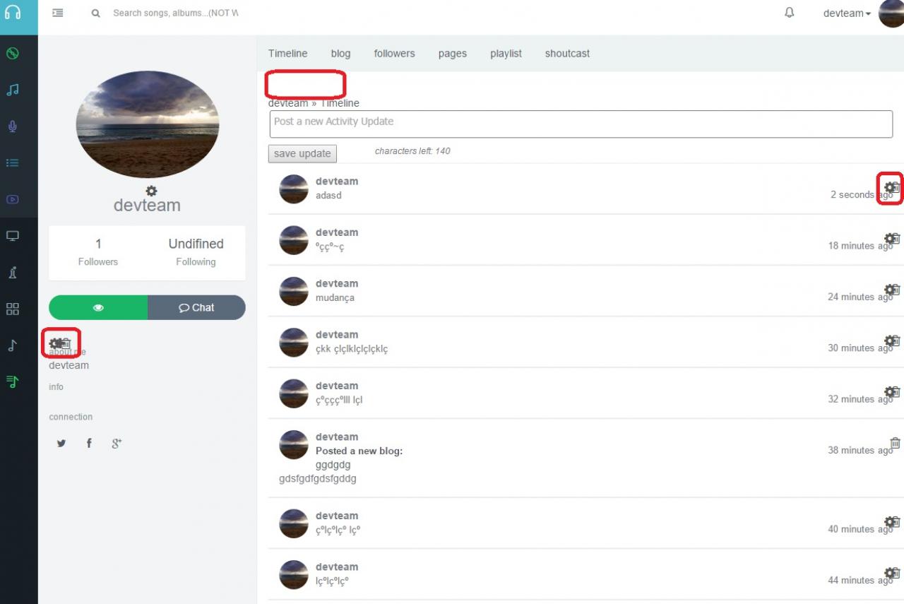Open the green playlist note sidebar icon
Image resolution: width=904 pixels, height=604 pixels.
coord(12,381)
